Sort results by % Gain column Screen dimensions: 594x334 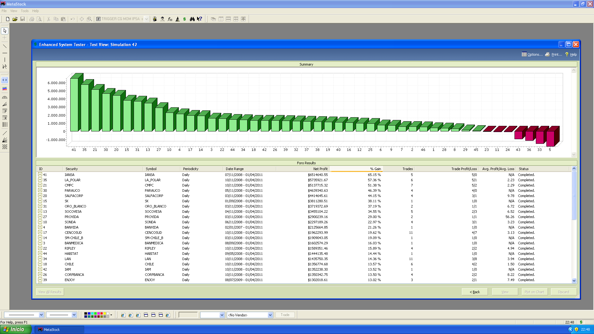click(356, 169)
